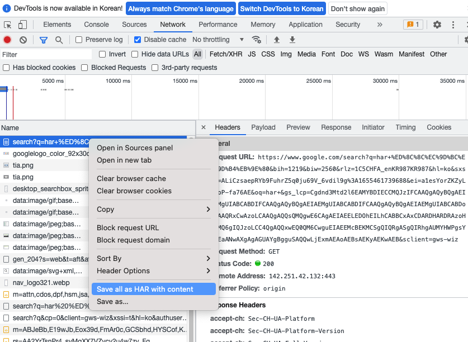468x342 pixels.
Task: Filter by WS type
Action: tap(363, 54)
